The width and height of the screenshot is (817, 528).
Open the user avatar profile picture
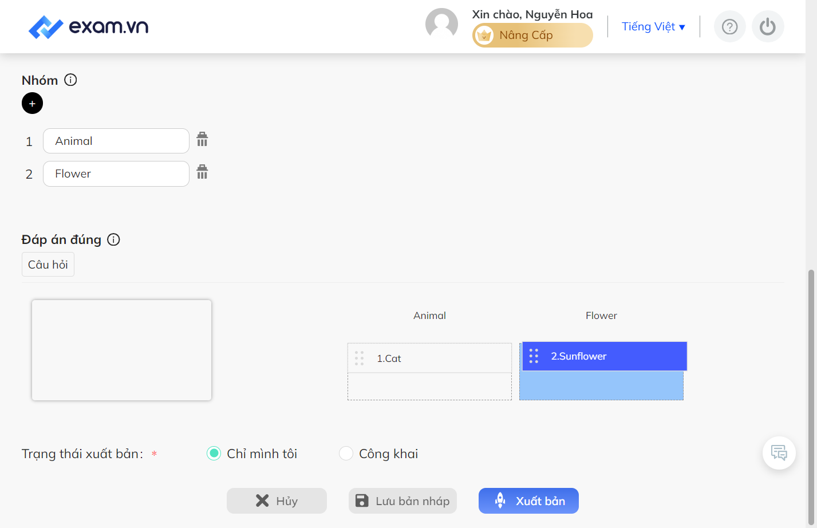click(x=441, y=25)
